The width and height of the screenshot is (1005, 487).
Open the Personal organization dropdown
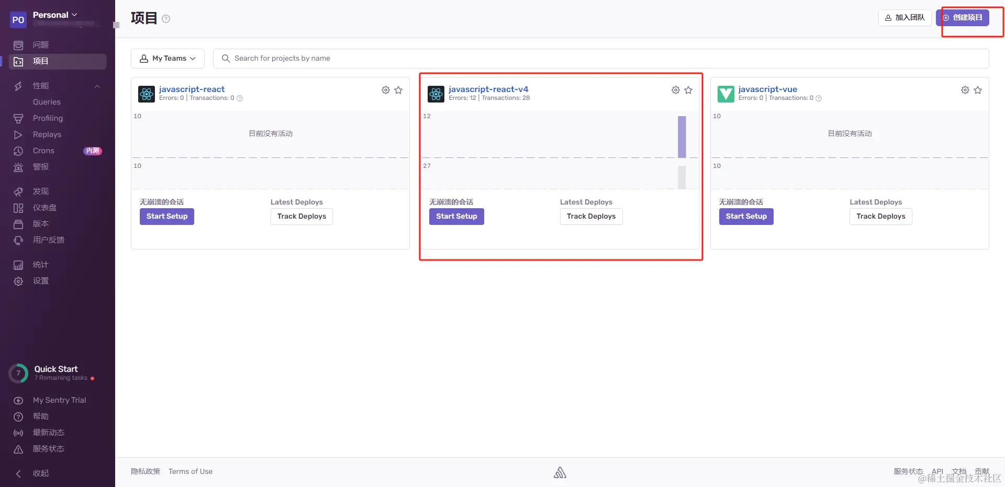point(55,15)
